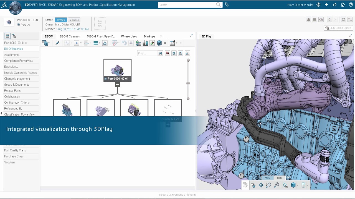Switch to the EBOM tab
This screenshot has width=355, height=199.
49,36
